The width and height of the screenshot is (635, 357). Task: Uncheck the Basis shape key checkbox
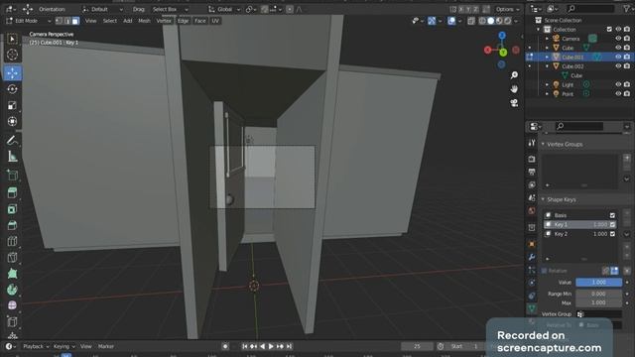[612, 215]
